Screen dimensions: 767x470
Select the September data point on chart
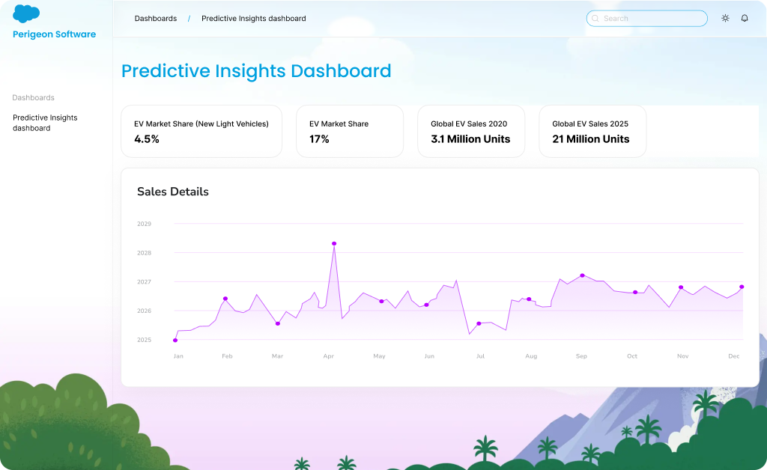pos(582,275)
